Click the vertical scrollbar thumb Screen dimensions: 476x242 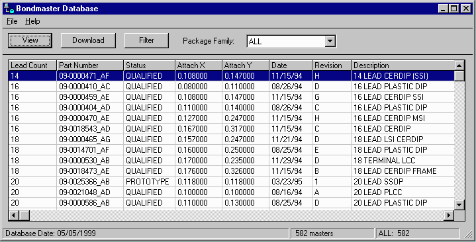pyautogui.click(x=459, y=75)
